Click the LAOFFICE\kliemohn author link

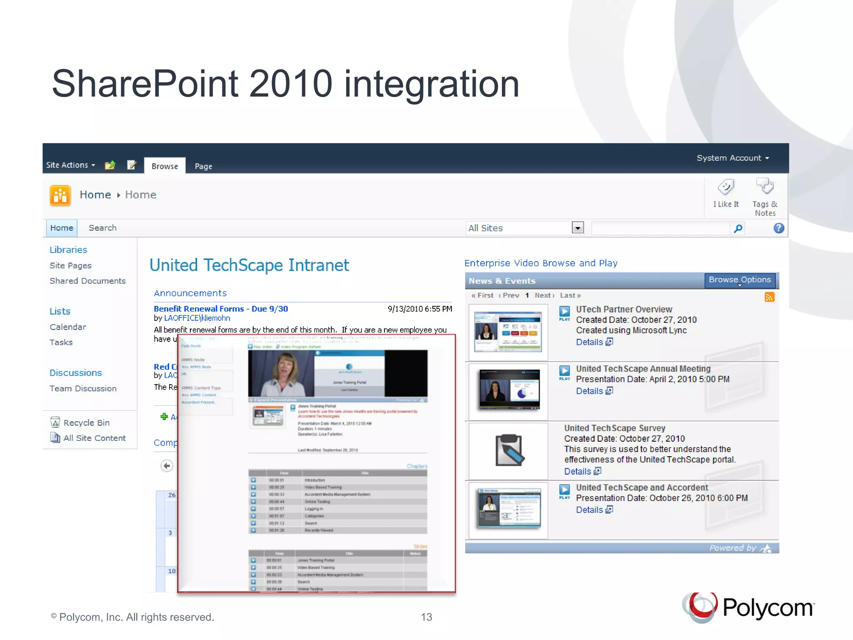[197, 318]
